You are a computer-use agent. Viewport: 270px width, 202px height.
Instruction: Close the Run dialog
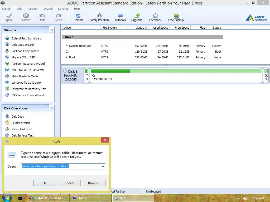point(105,140)
